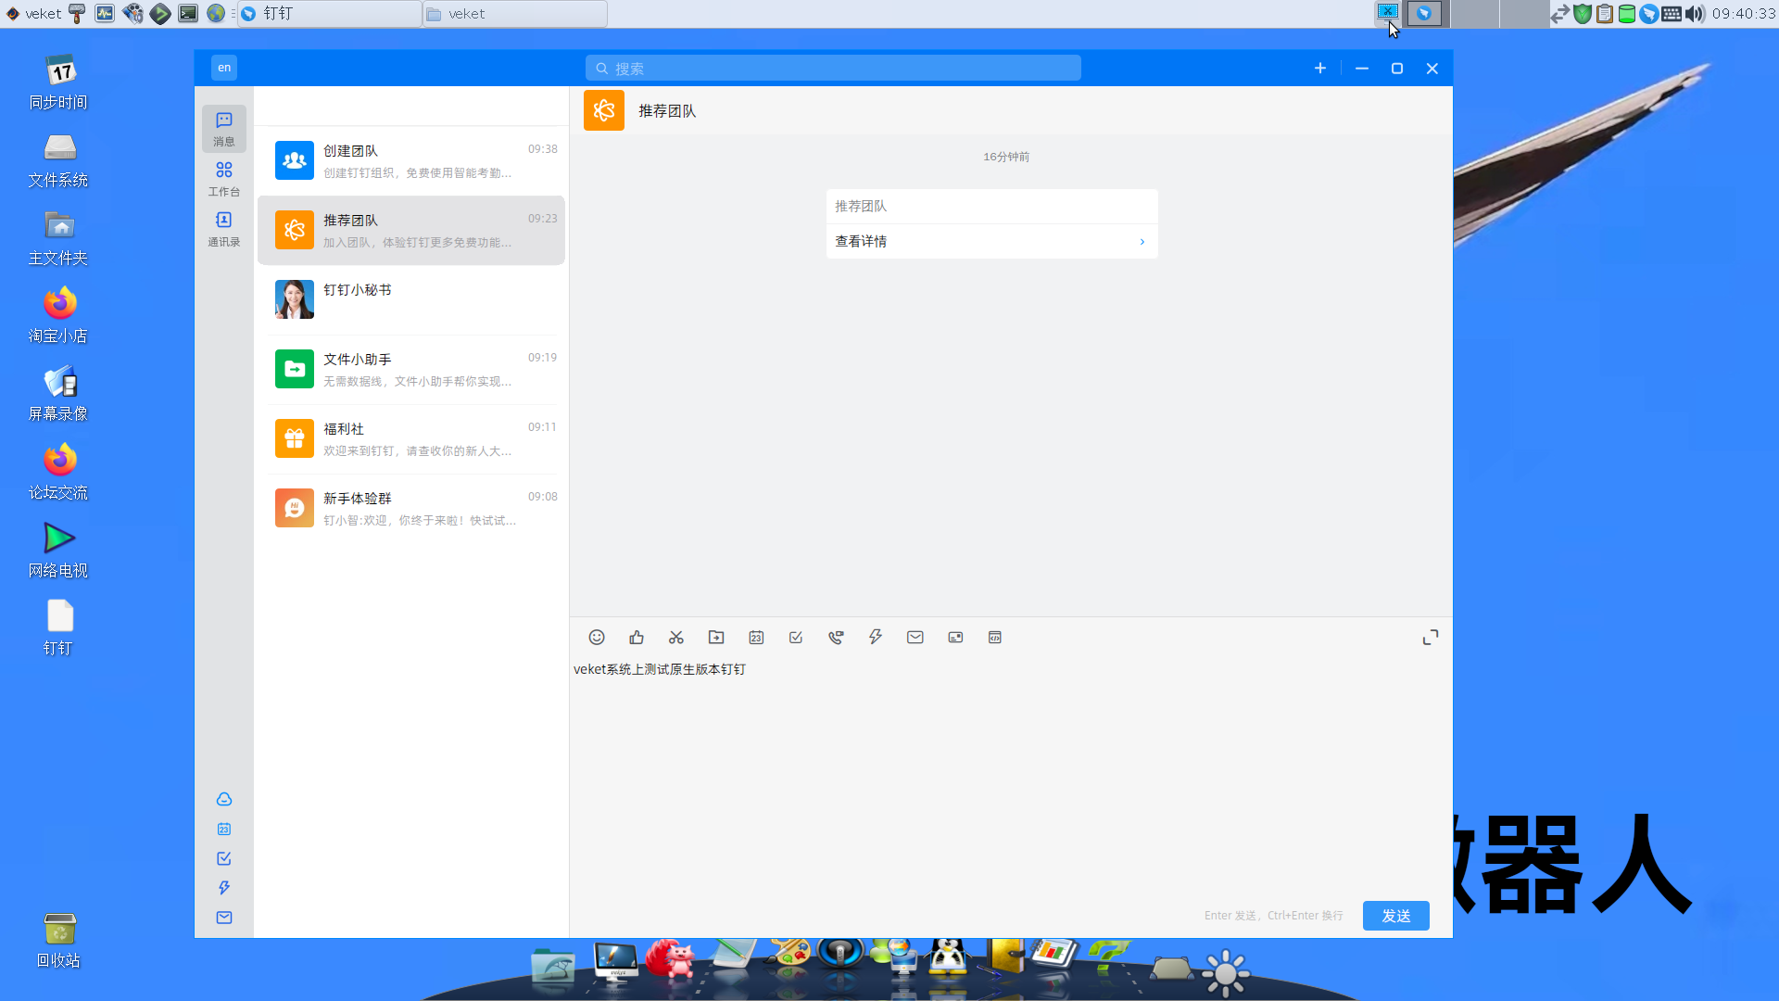Click the business card icon in chat toolbar

point(955,638)
